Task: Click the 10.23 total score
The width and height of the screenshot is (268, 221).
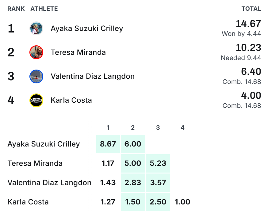Action: pyautogui.click(x=248, y=48)
